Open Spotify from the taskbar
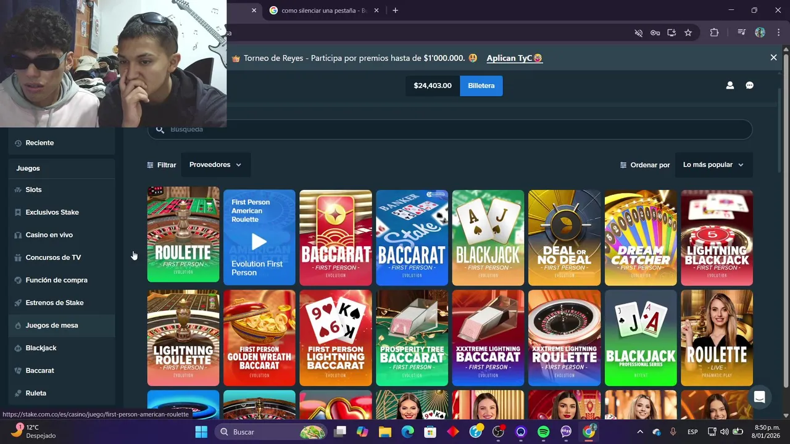This screenshot has width=790, height=444. click(x=543, y=432)
